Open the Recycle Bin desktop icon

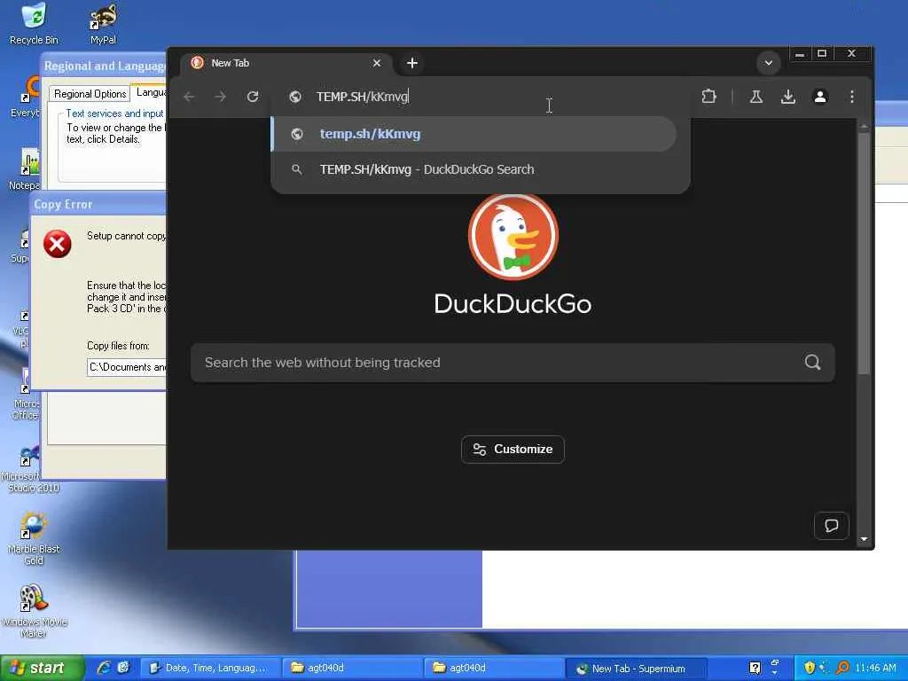[x=34, y=24]
